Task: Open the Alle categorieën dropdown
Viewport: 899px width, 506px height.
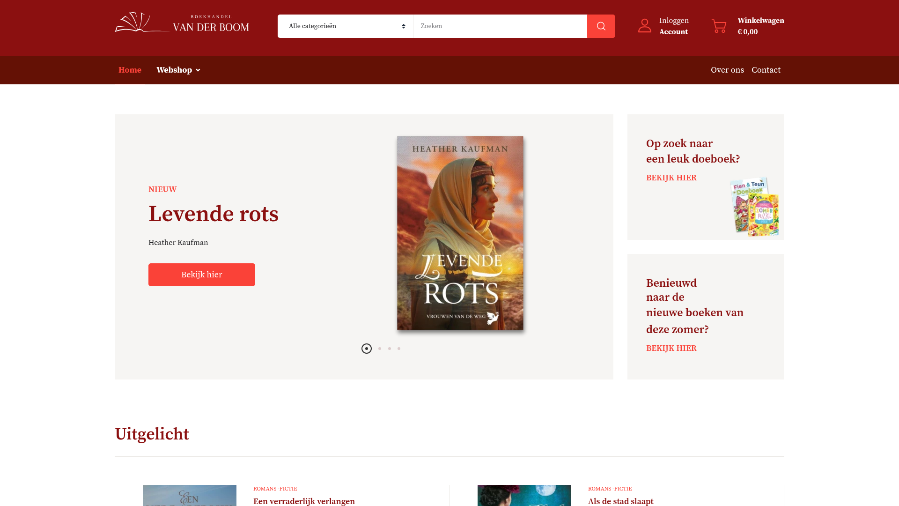Action: pyautogui.click(x=345, y=26)
